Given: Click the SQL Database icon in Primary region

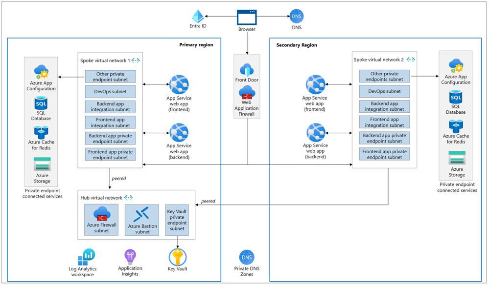Looking at the screenshot, I should point(41,103).
